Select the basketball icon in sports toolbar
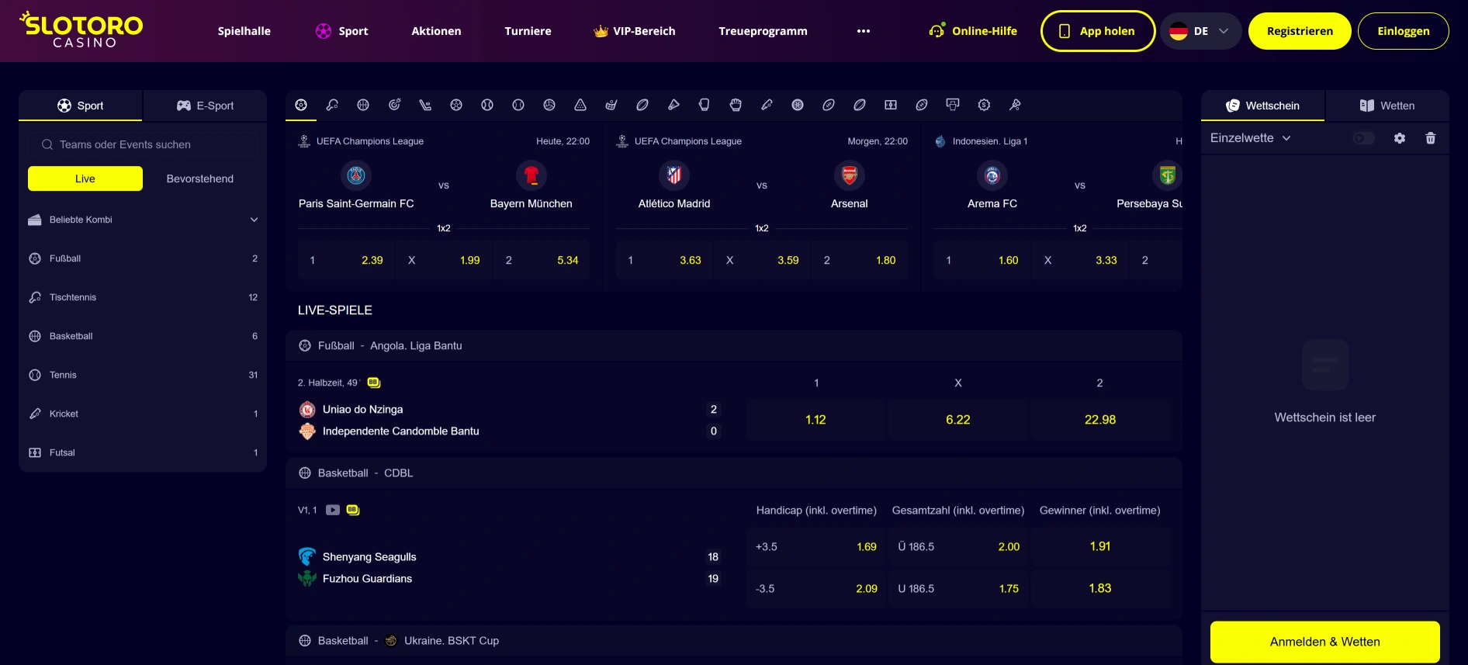1468x665 pixels. (x=363, y=105)
